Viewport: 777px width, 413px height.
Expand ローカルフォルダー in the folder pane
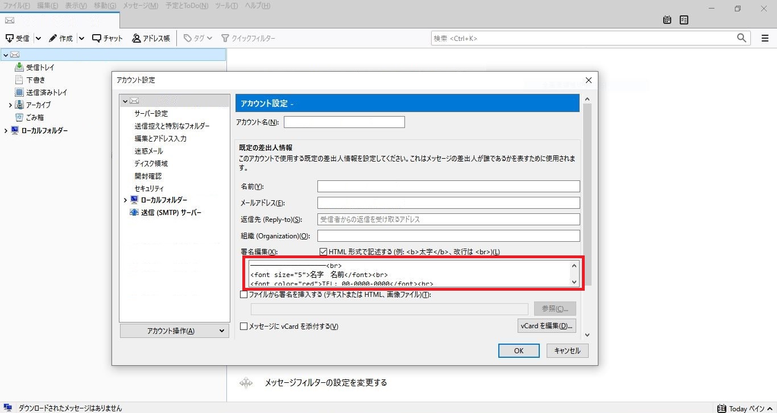(x=5, y=130)
